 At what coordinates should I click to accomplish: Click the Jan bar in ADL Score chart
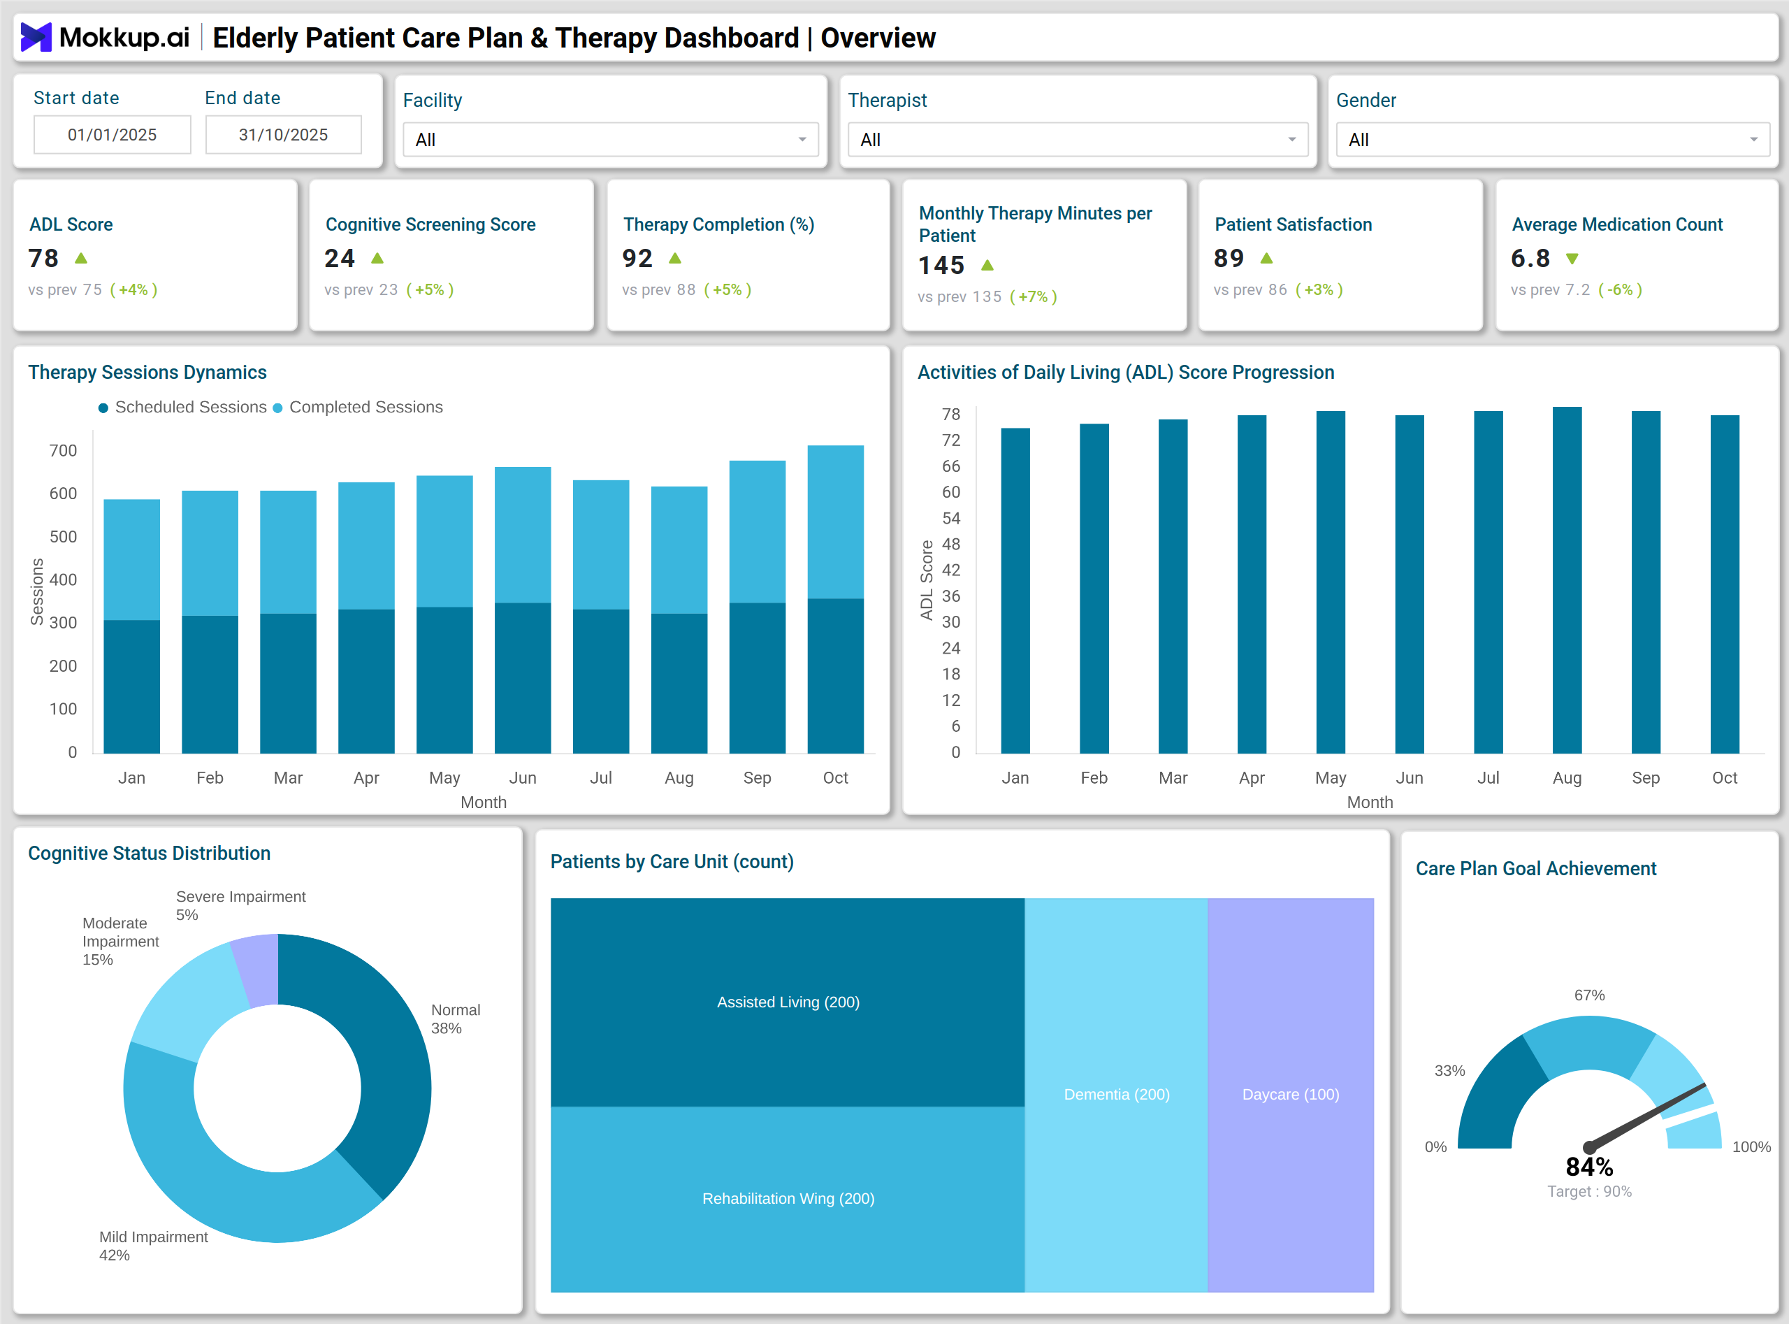coord(1015,591)
